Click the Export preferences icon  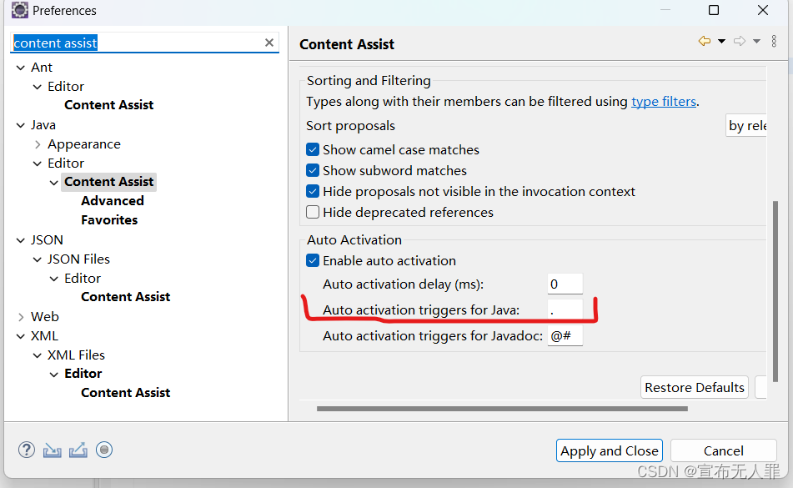tap(78, 450)
